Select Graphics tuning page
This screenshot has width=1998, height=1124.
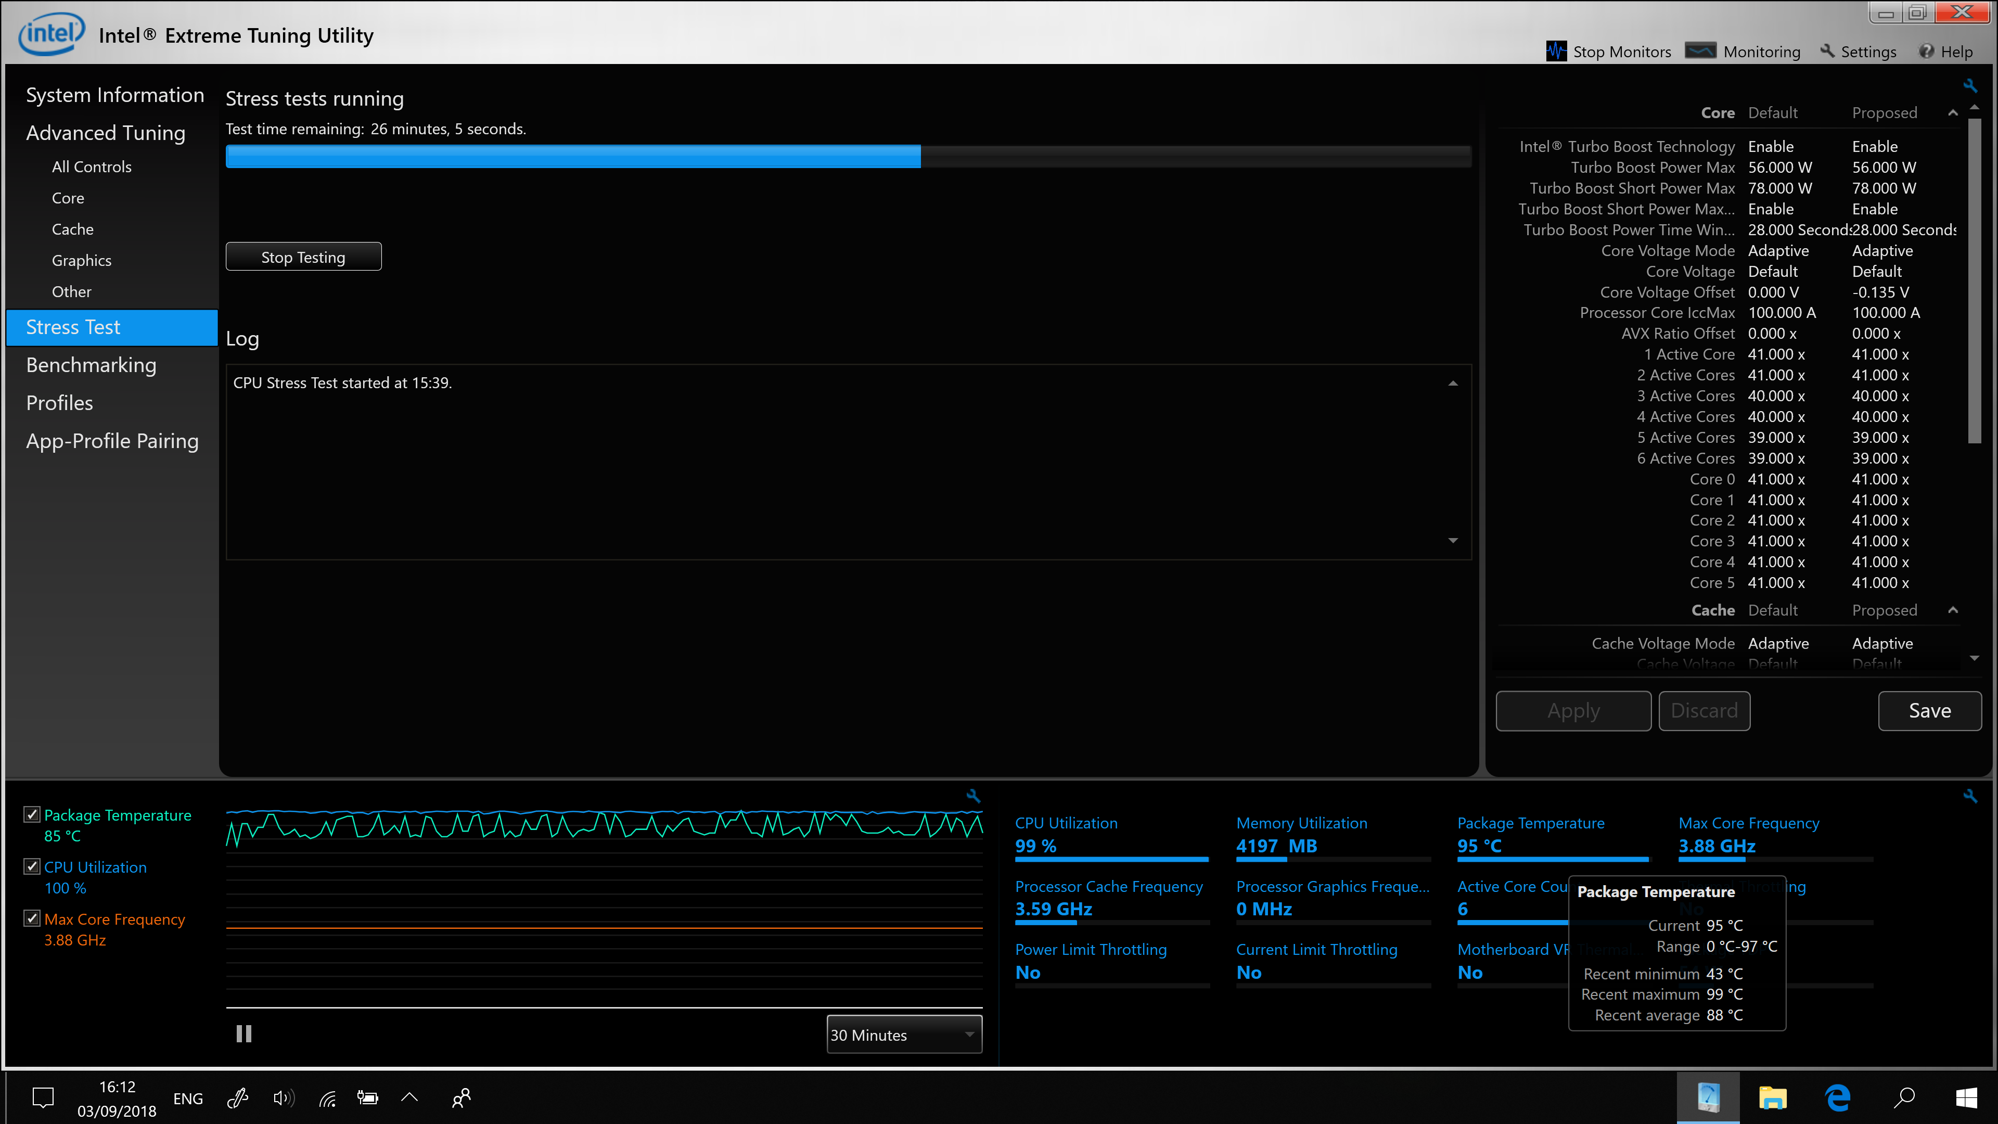tap(82, 261)
